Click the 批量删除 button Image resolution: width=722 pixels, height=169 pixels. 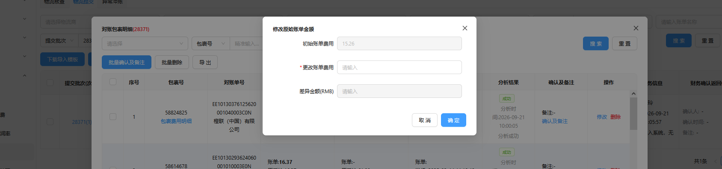[x=172, y=62]
